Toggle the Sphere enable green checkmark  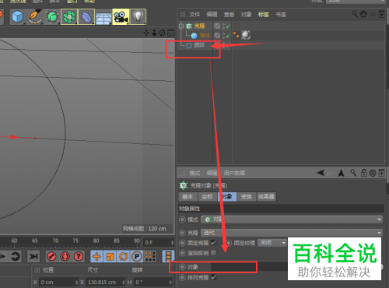(228, 36)
